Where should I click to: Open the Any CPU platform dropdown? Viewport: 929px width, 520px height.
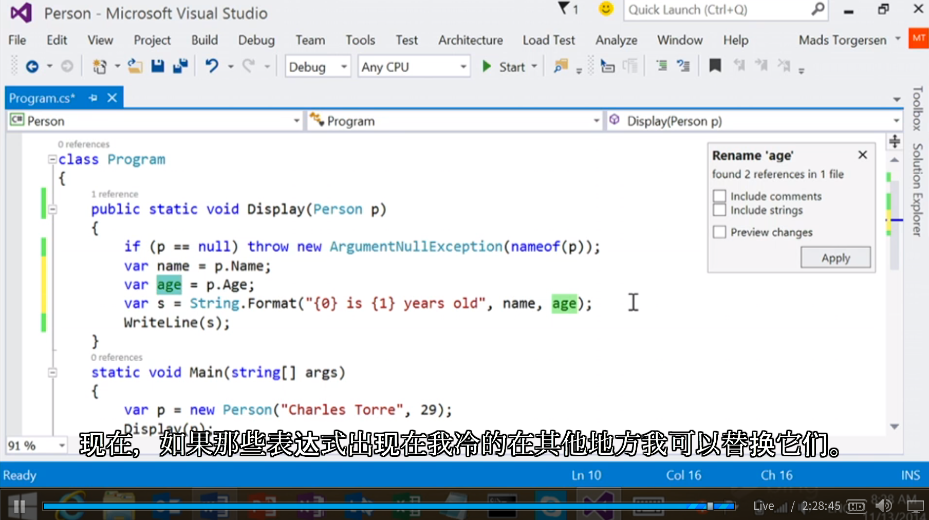[414, 67]
